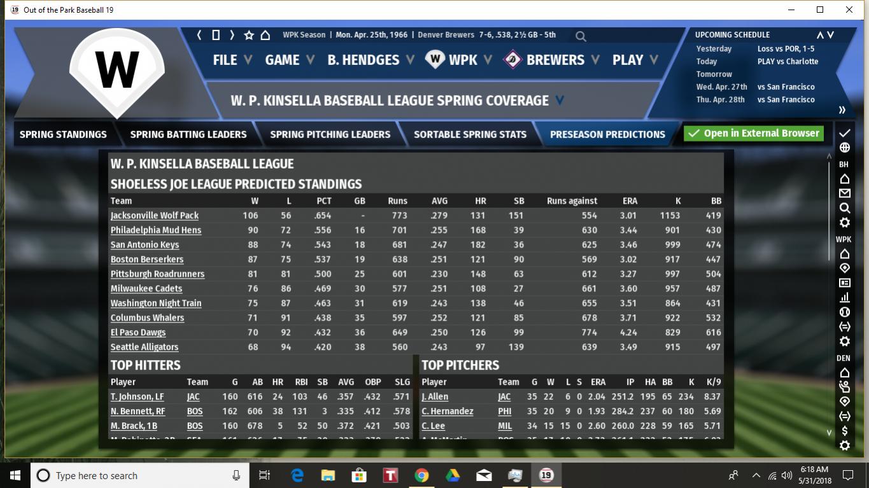Open the Task View button on the taskbar
Screen dimensions: 869x488
click(x=265, y=475)
